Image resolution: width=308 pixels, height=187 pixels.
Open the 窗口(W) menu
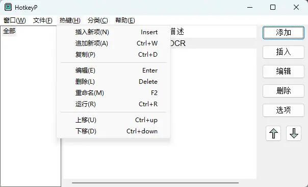coord(15,20)
